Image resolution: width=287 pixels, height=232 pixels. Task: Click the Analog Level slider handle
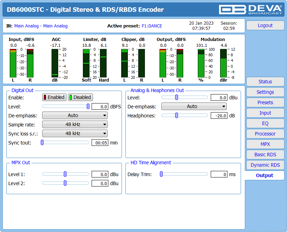[177, 98]
